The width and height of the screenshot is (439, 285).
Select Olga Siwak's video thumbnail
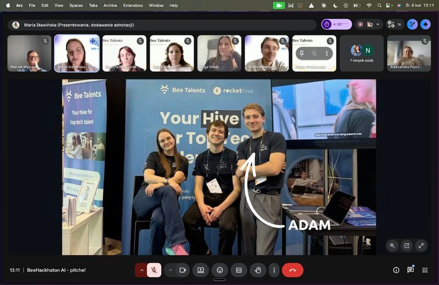(219, 53)
